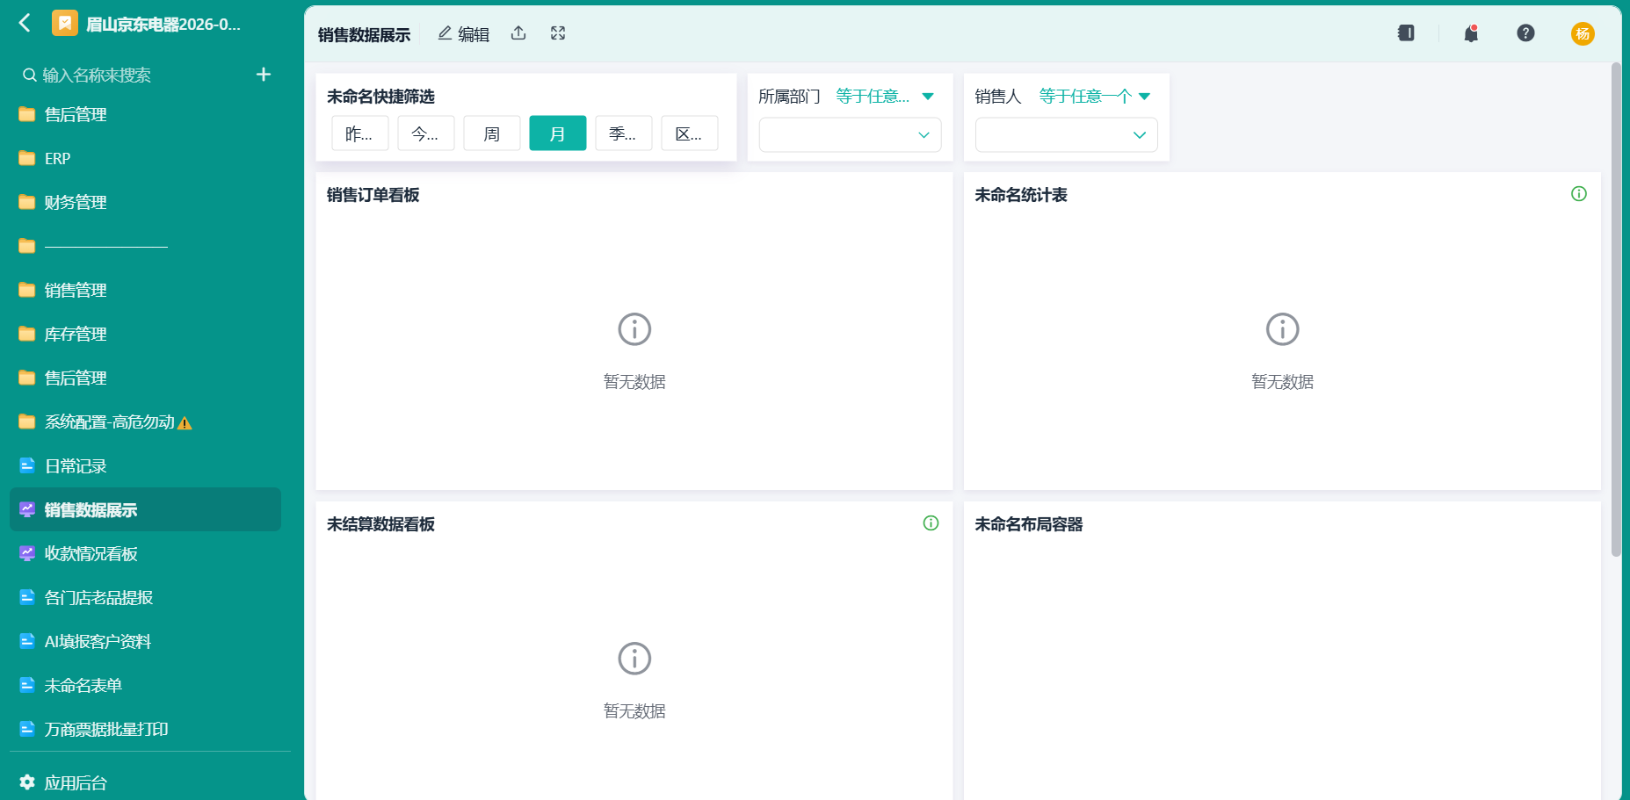
Task: Expand the first 售后管理 folder
Action: [145, 114]
